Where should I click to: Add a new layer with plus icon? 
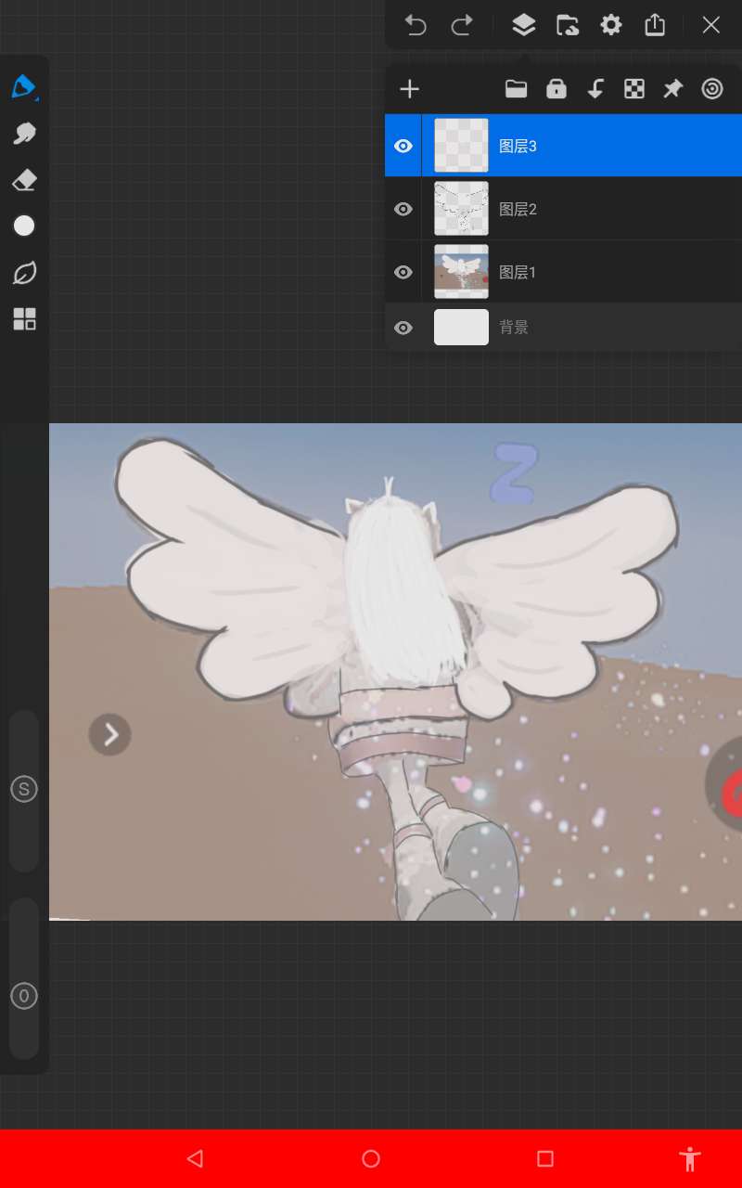pos(409,89)
